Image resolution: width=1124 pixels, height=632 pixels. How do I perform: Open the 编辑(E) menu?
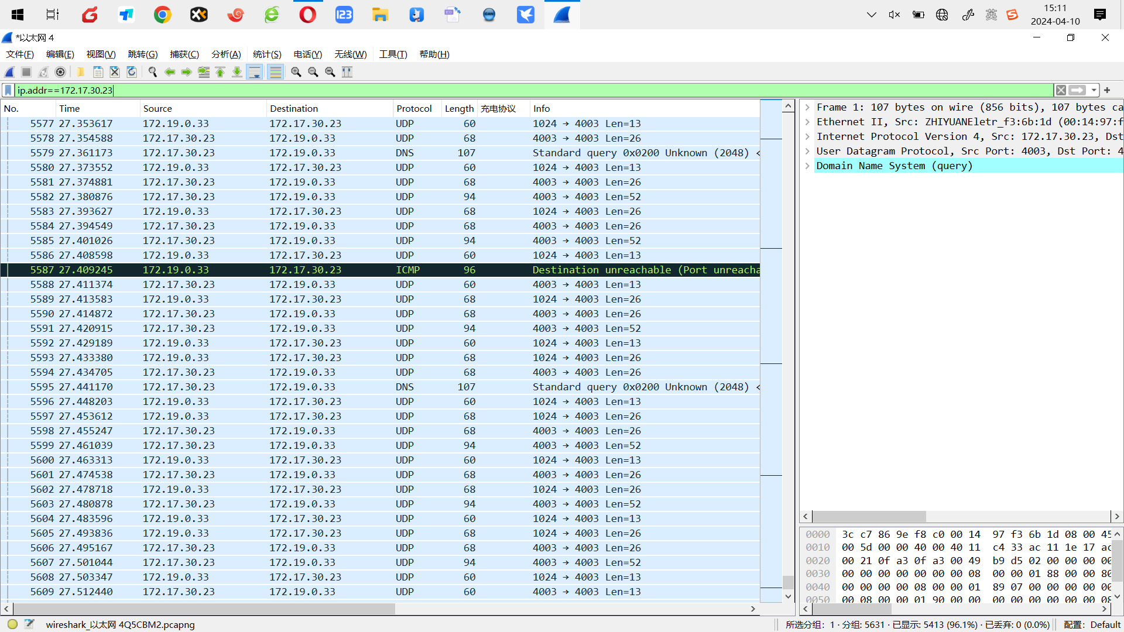coord(60,54)
